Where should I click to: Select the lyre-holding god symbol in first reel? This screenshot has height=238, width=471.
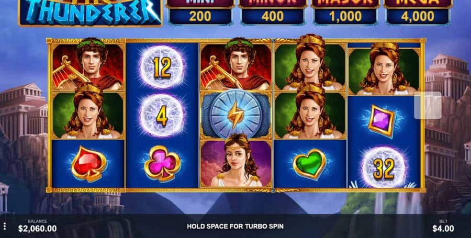coord(88,65)
